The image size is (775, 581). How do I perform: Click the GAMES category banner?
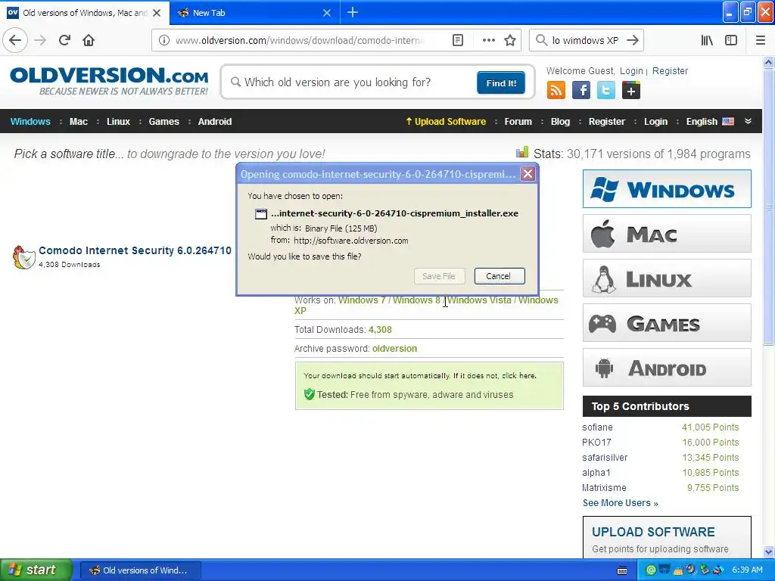[x=667, y=323]
